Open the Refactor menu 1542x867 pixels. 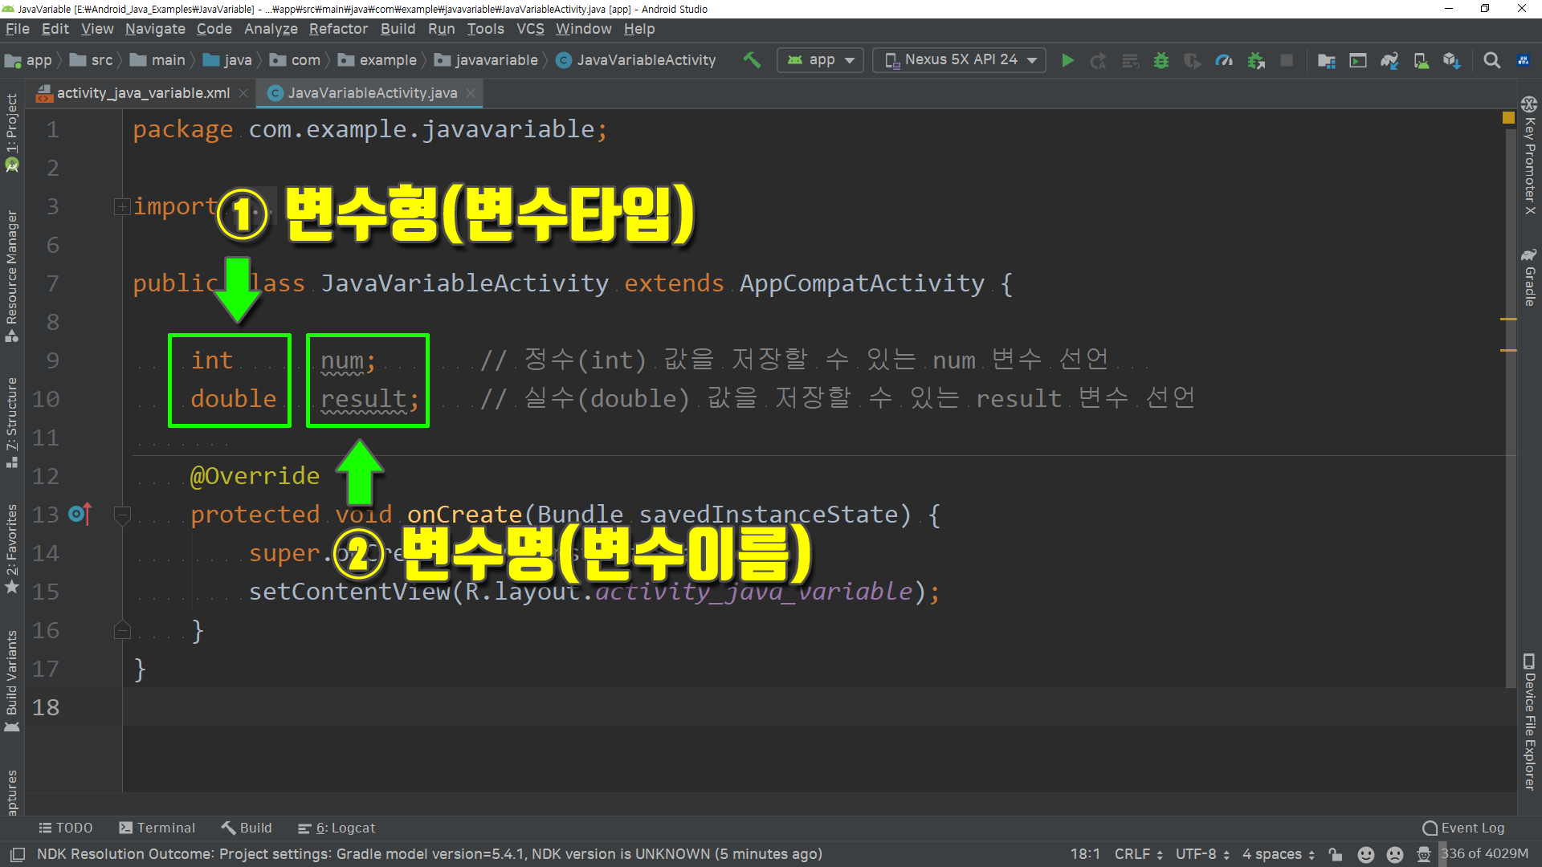[x=338, y=29]
